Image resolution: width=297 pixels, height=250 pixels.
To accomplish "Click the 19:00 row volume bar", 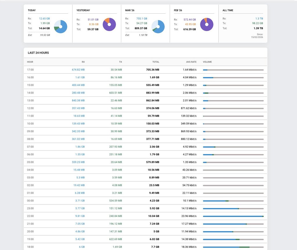I will (233, 239).
